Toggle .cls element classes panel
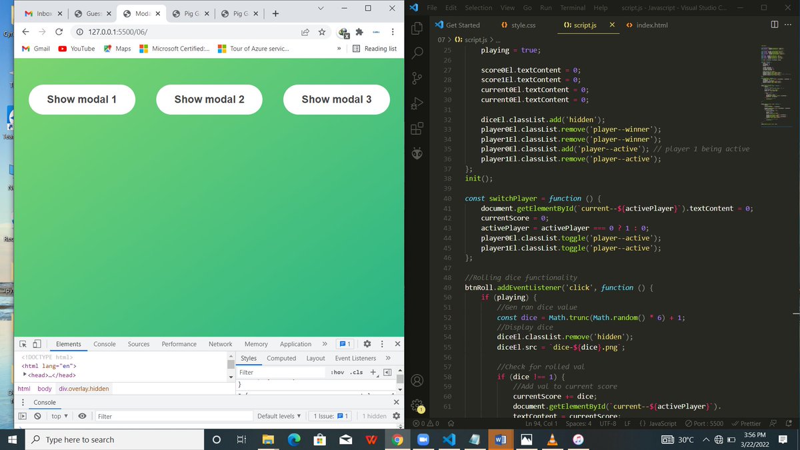The height and width of the screenshot is (450, 800). click(x=356, y=372)
